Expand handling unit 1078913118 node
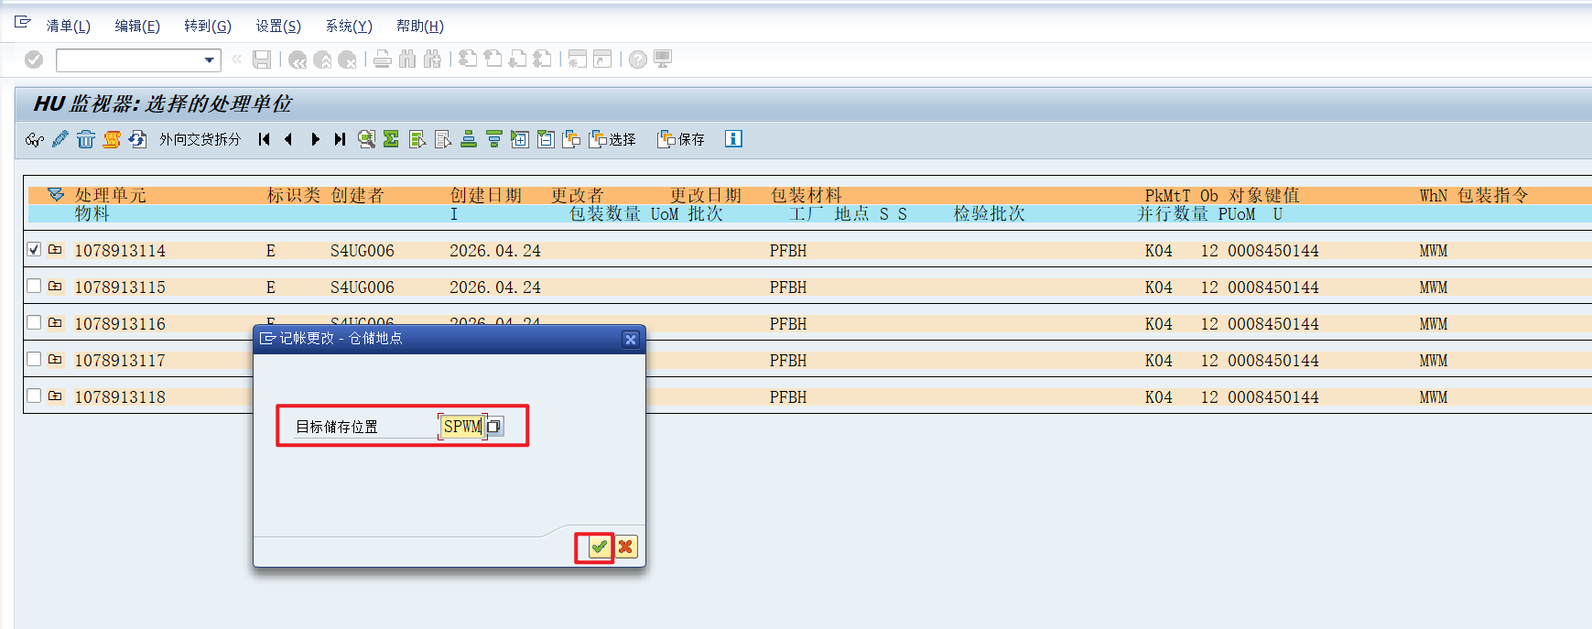 (x=55, y=396)
